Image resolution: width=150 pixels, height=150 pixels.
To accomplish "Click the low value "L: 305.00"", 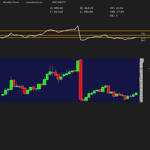I will (86, 12).
